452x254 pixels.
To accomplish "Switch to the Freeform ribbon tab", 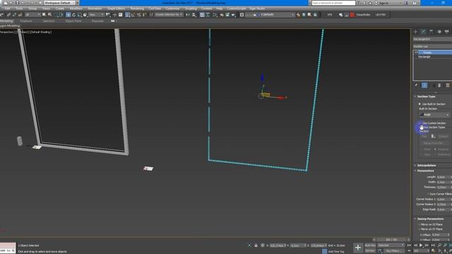I will pos(26,21).
